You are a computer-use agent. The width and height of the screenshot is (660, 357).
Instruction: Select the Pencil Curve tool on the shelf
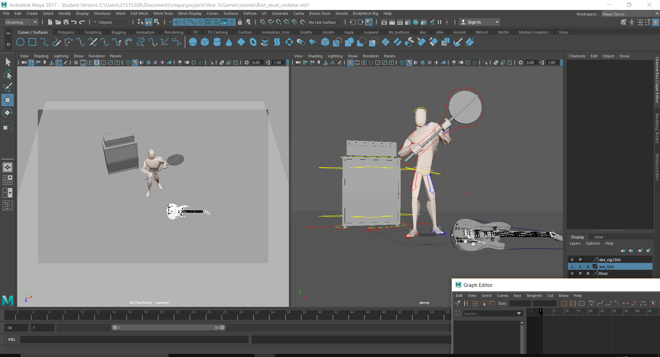coord(56,42)
